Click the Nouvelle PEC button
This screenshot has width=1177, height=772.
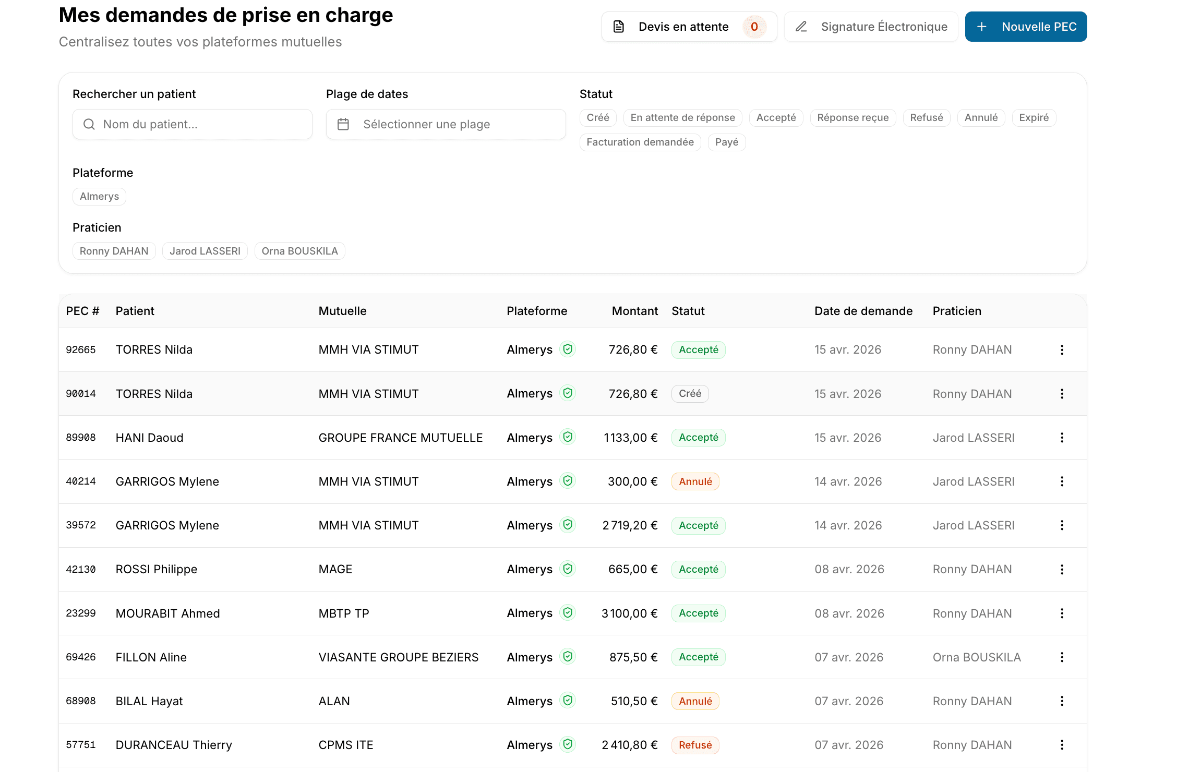pos(1026,27)
